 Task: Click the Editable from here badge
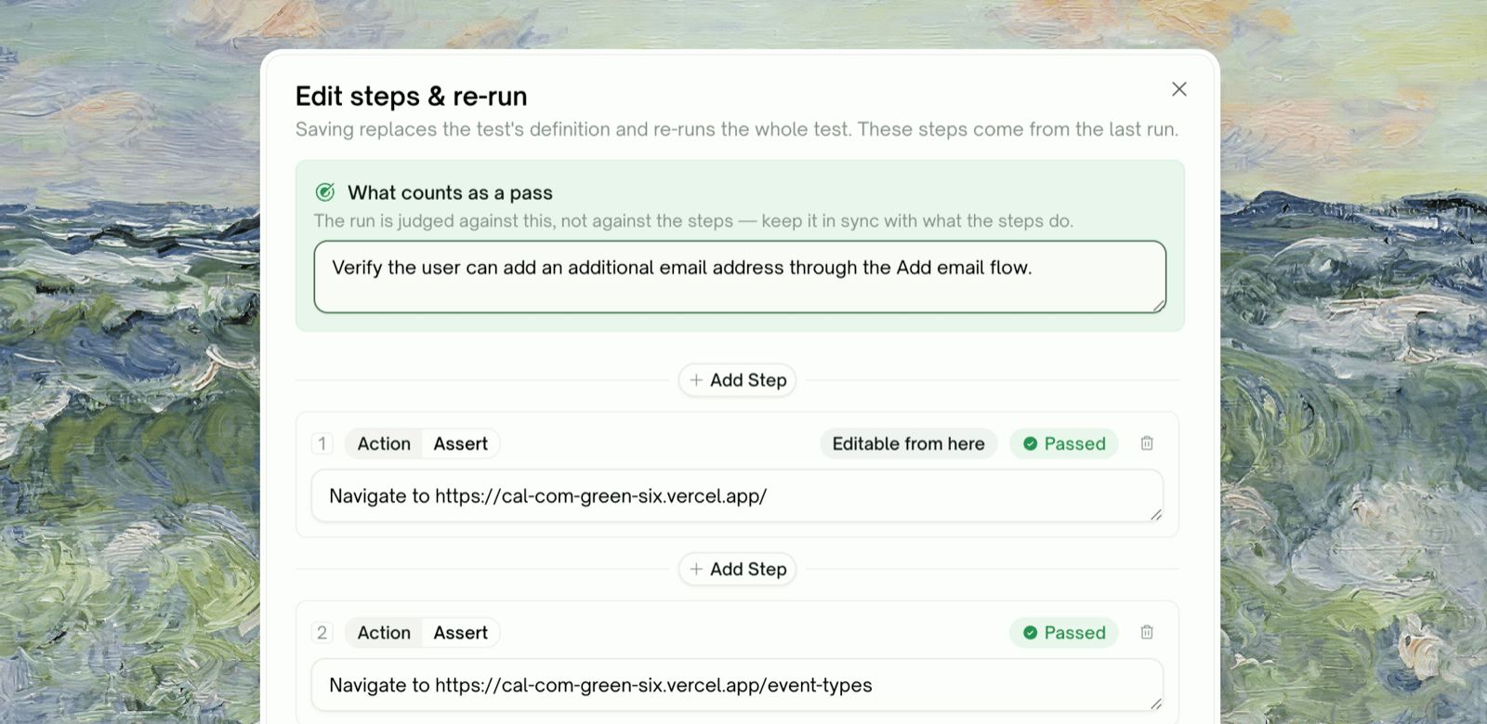pyautogui.click(x=908, y=443)
